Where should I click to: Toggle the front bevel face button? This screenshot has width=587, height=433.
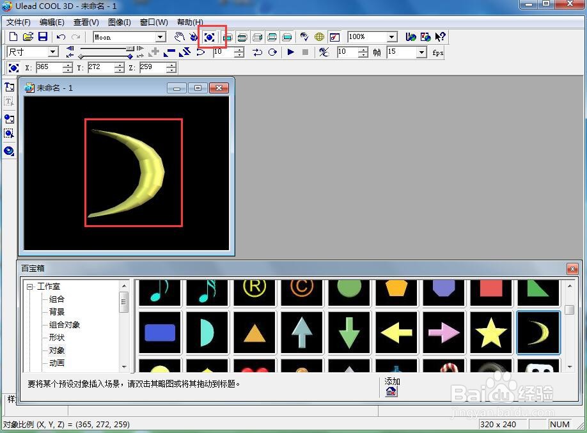coord(242,36)
